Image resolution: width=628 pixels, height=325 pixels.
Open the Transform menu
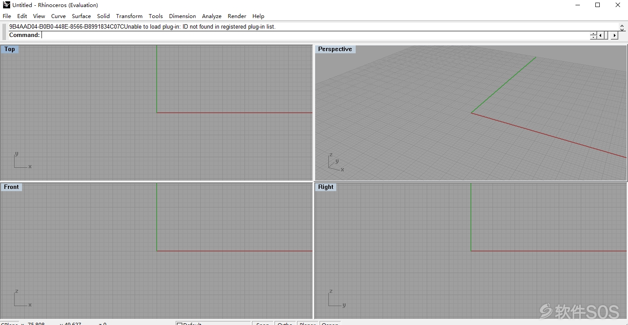click(129, 16)
